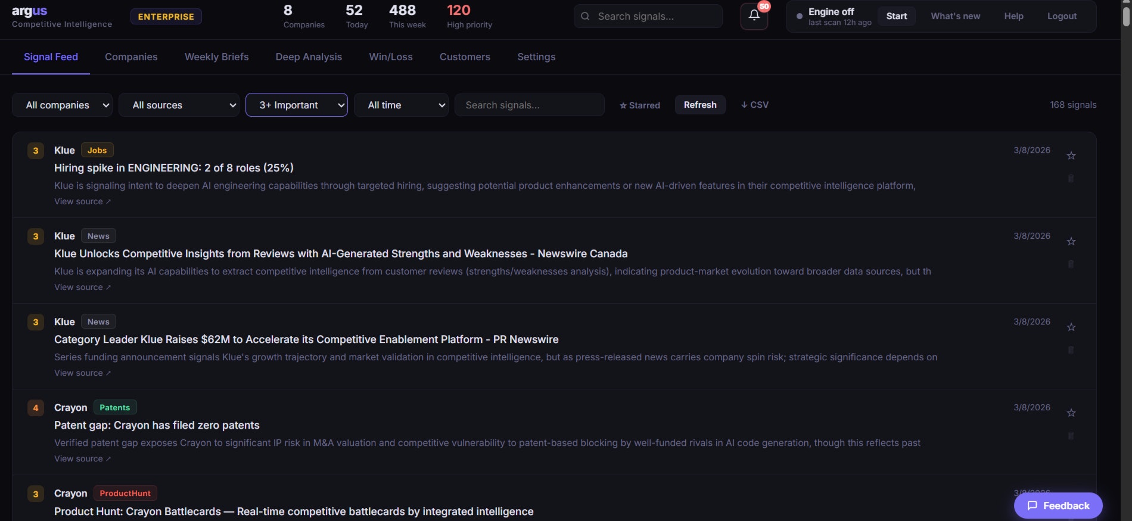Open 'Patent gap: Crayon has filed zero patents'
The width and height of the screenshot is (1132, 521).
(157, 425)
